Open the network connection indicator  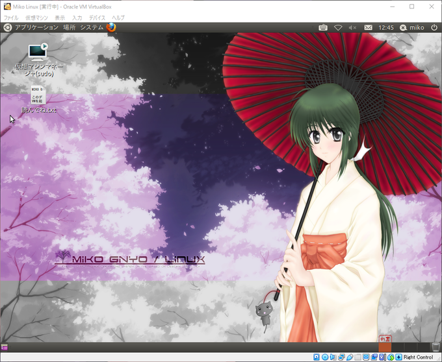click(x=338, y=27)
